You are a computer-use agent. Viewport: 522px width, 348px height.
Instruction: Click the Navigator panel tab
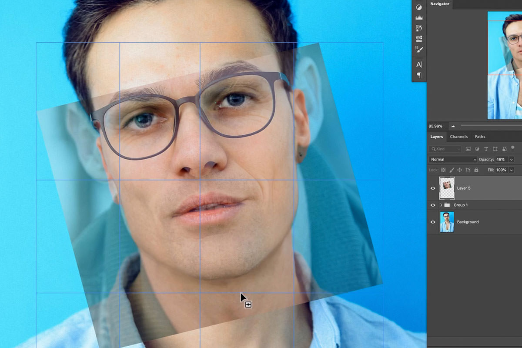click(x=440, y=3)
